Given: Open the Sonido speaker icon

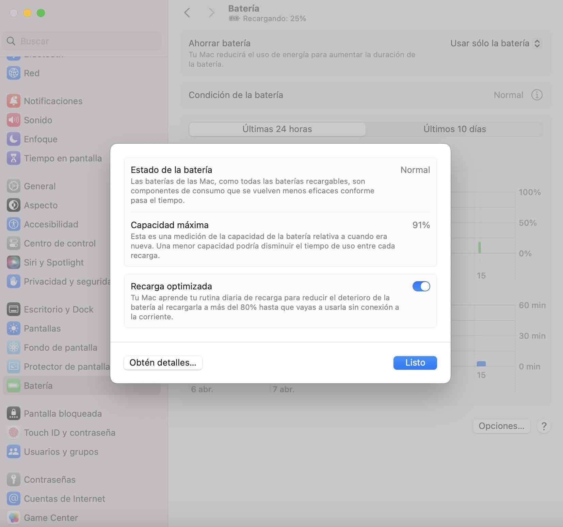Looking at the screenshot, I should pyautogui.click(x=14, y=120).
